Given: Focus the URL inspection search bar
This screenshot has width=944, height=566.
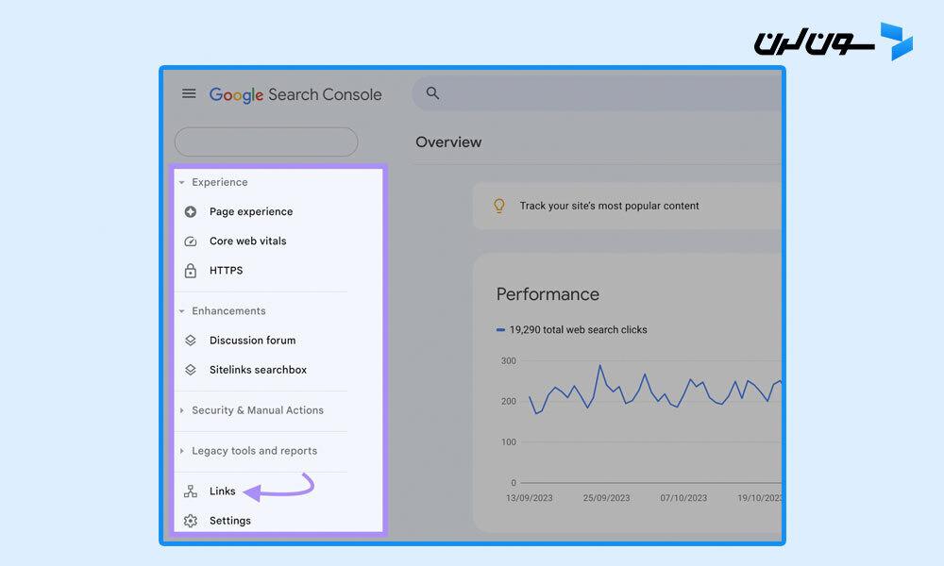Looking at the screenshot, I should pyautogui.click(x=597, y=93).
